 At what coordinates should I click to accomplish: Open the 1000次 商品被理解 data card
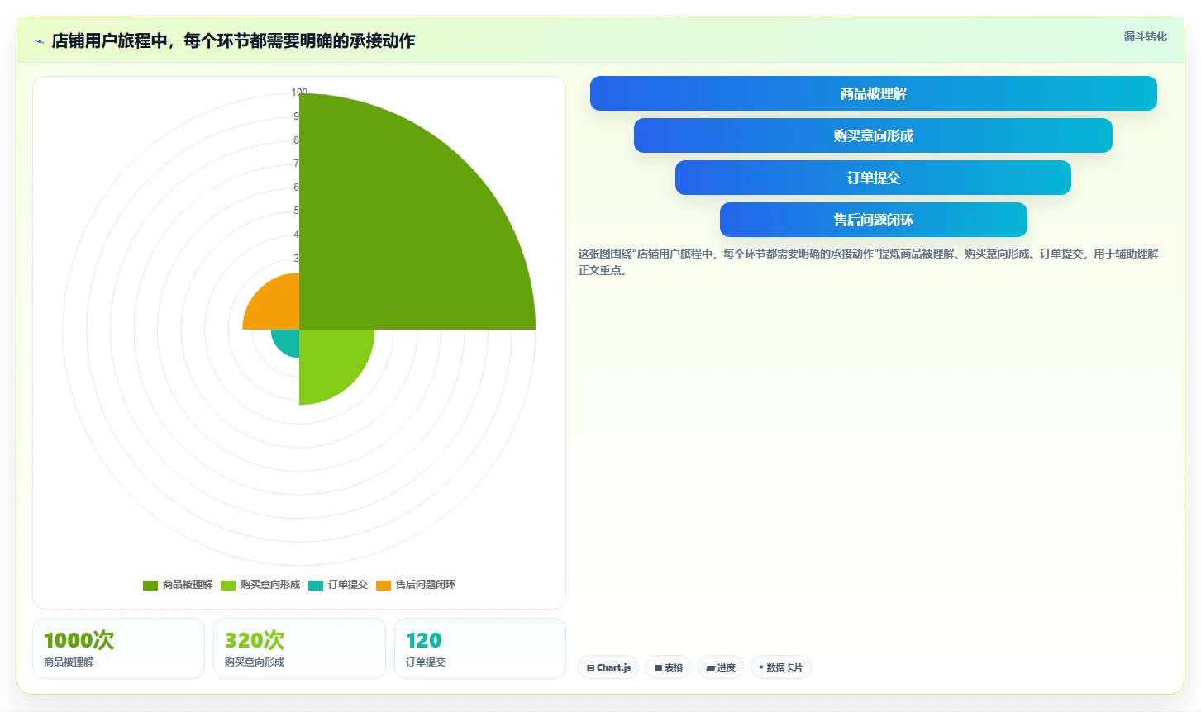click(118, 648)
